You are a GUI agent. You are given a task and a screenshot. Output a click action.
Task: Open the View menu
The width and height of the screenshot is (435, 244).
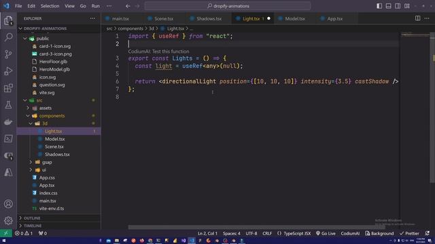(x=69, y=6)
